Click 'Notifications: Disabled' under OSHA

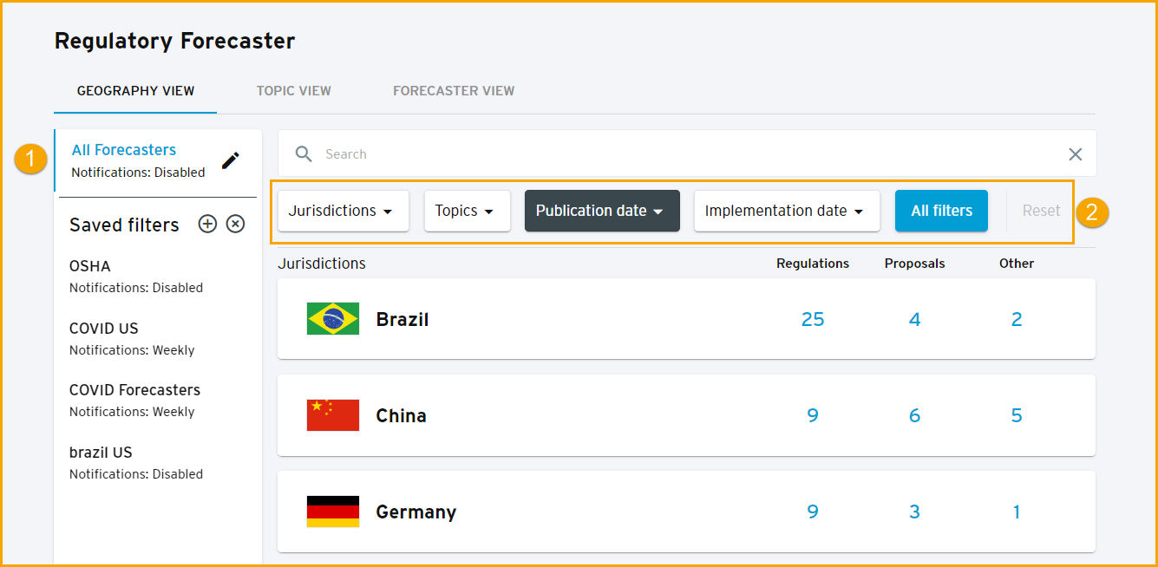click(136, 288)
